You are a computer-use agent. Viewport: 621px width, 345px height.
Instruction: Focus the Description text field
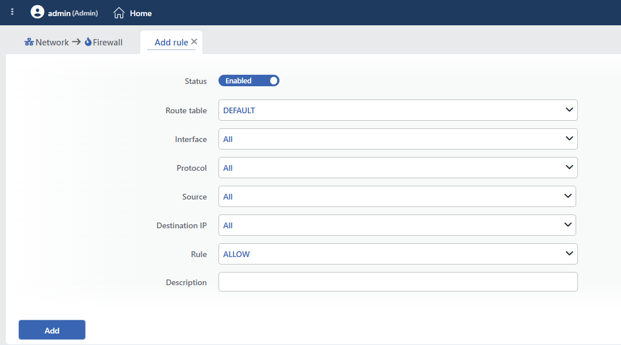point(398,282)
